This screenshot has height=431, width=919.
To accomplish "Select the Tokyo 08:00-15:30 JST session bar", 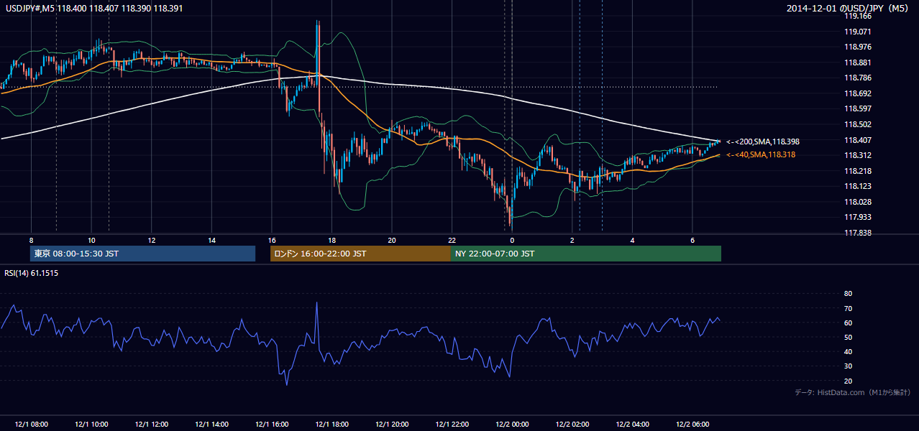I will pos(143,254).
